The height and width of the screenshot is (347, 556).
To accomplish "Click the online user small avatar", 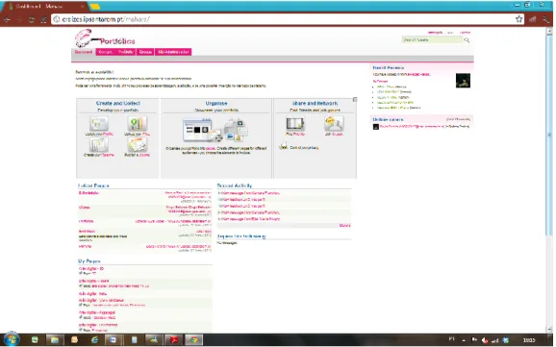I will pyautogui.click(x=376, y=127).
